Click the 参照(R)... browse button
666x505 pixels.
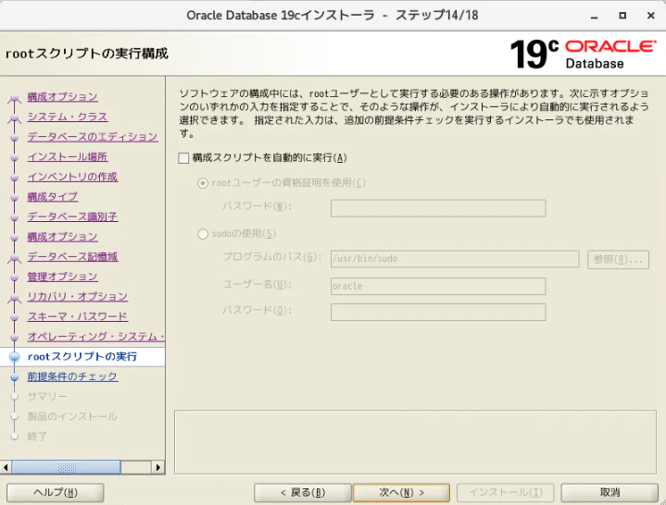pos(618,259)
